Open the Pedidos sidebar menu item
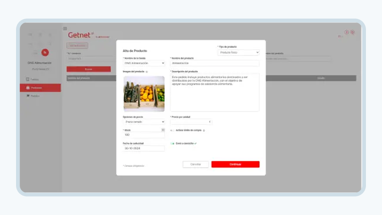 click(40, 96)
